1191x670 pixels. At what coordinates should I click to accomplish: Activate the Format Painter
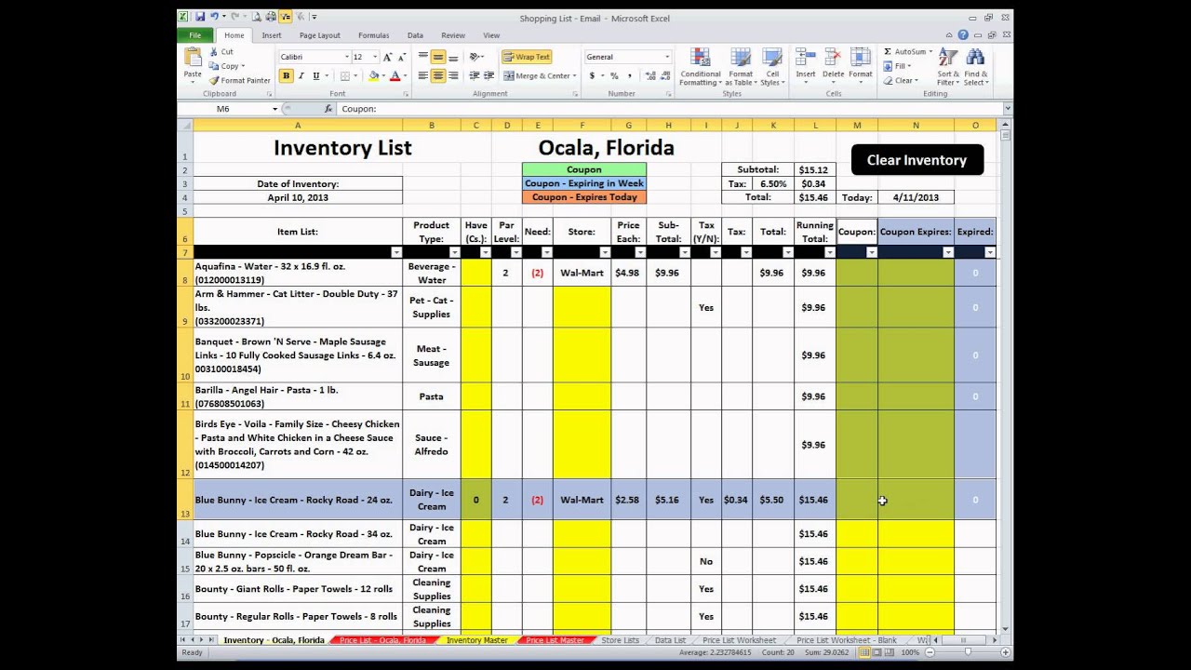(x=240, y=81)
